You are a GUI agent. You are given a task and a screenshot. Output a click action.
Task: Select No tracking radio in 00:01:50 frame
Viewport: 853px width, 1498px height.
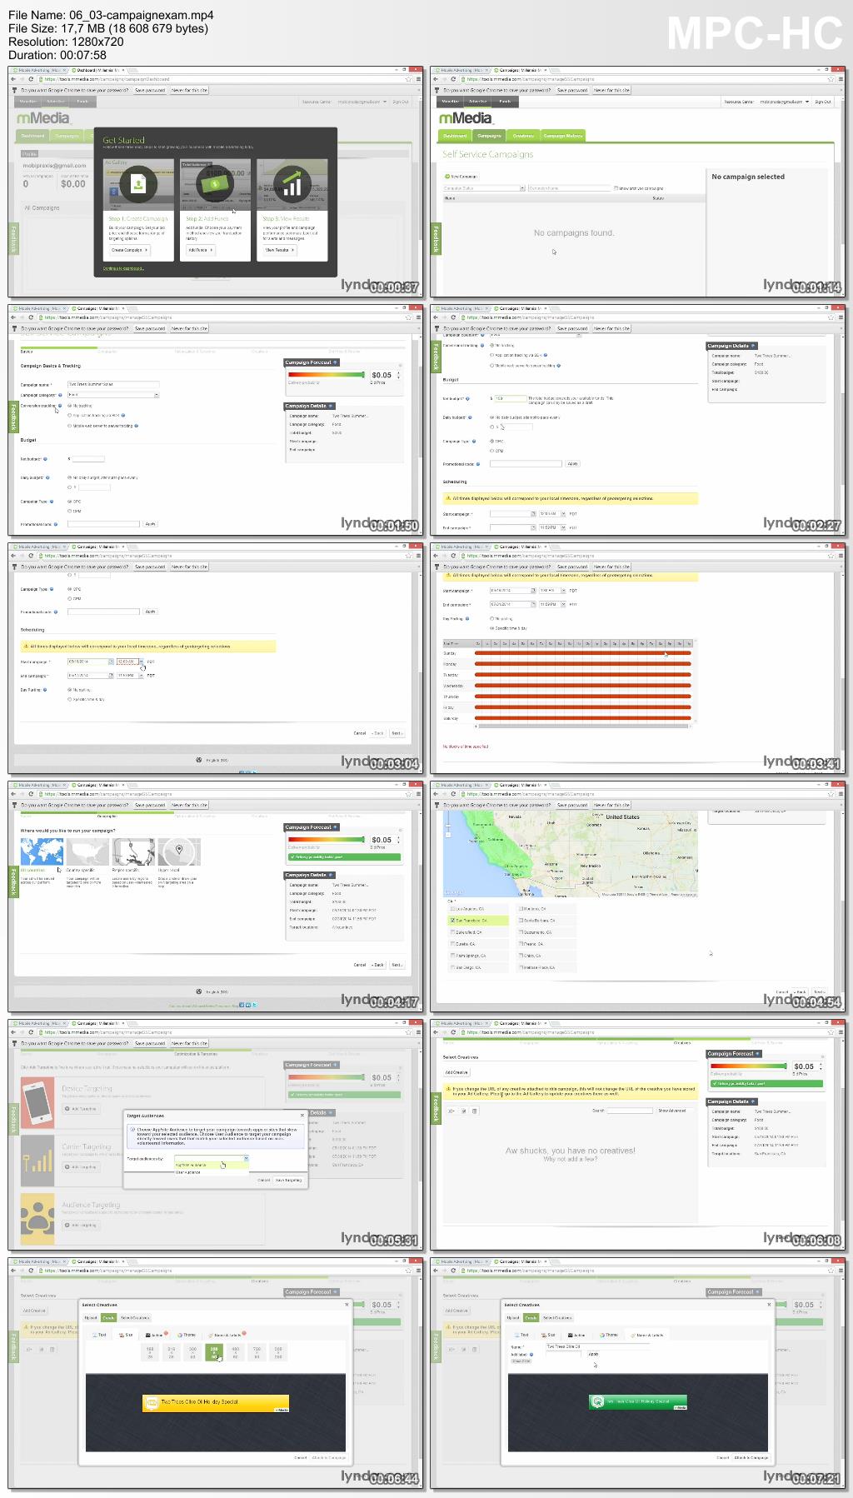click(x=69, y=406)
